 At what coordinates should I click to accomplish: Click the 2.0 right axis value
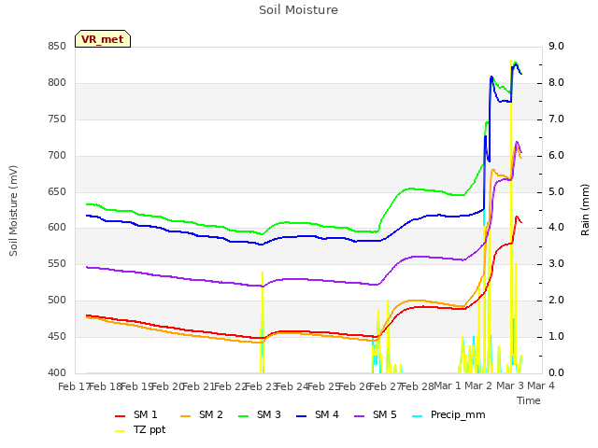(557, 301)
